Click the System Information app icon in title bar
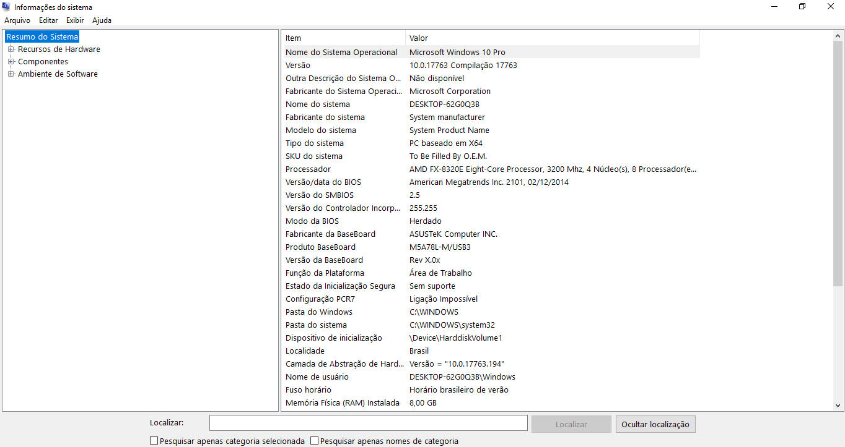The image size is (845, 447). 7,7
